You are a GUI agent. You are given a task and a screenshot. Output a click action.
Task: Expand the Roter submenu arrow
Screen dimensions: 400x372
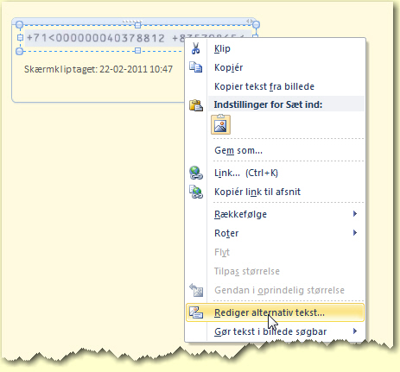click(355, 233)
